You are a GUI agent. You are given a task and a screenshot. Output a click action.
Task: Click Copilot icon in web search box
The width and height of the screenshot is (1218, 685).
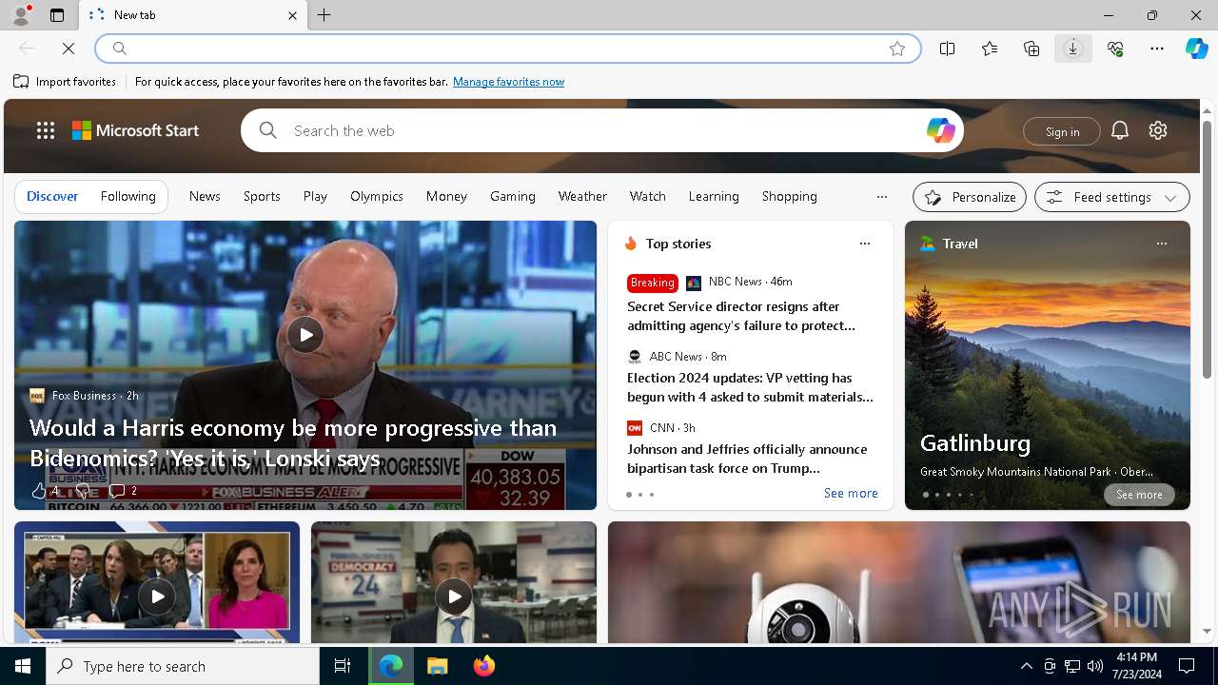[x=940, y=130]
